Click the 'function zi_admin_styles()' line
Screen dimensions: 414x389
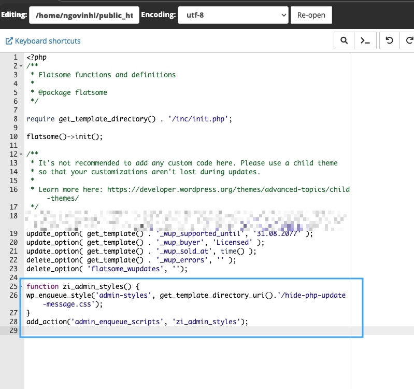[83, 286]
